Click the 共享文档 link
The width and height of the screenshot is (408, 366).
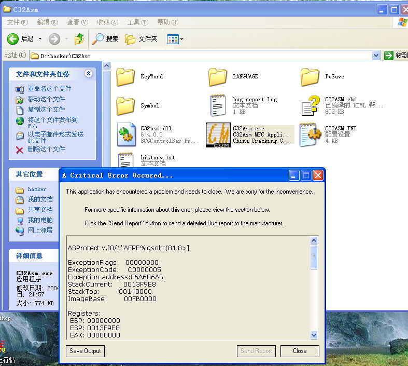pos(40,210)
